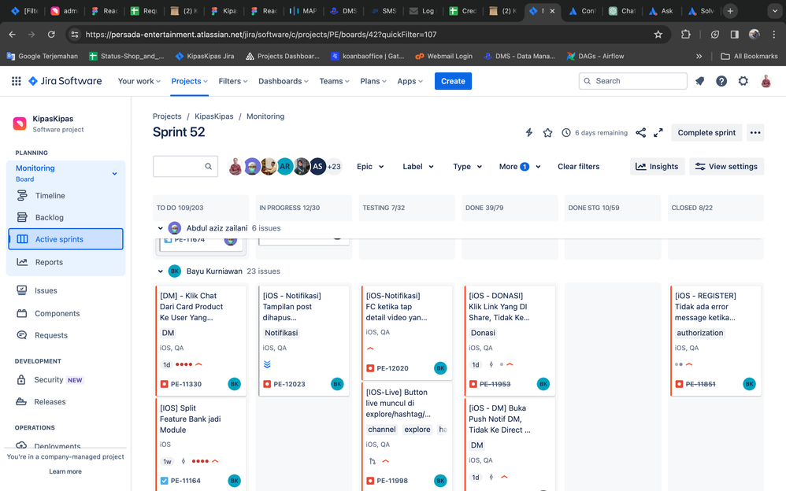The height and width of the screenshot is (491, 786).
Task: Filter by the AS assignee avatar
Action: click(x=318, y=166)
